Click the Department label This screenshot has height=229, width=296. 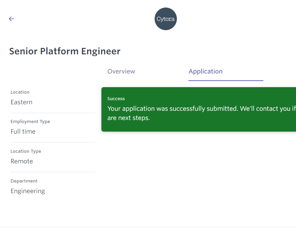[24, 181]
